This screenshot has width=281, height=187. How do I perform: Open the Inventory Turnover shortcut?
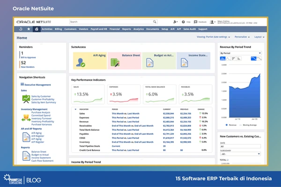coord(41,118)
